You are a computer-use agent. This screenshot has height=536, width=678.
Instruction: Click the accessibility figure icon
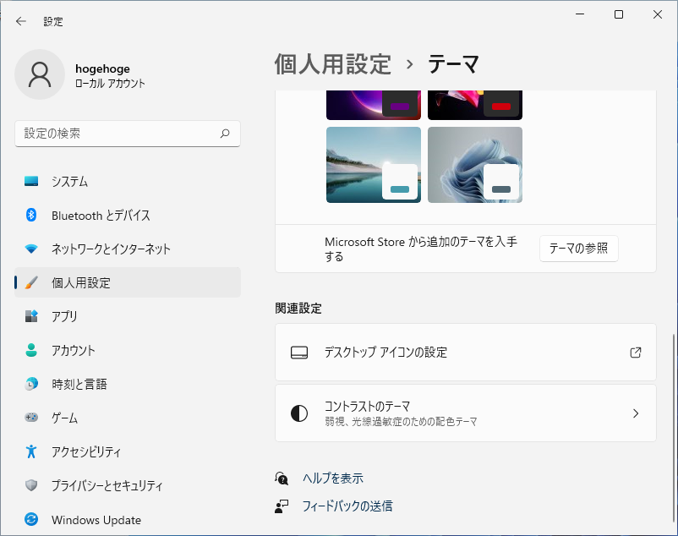click(31, 451)
